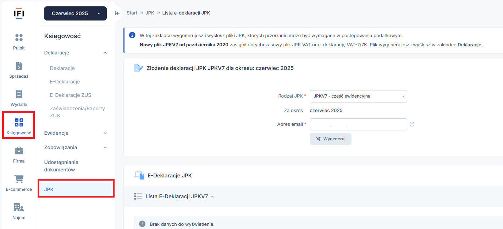Open Deklaracje submenu item
Viewport: 503px width, 229px height.
(62, 68)
